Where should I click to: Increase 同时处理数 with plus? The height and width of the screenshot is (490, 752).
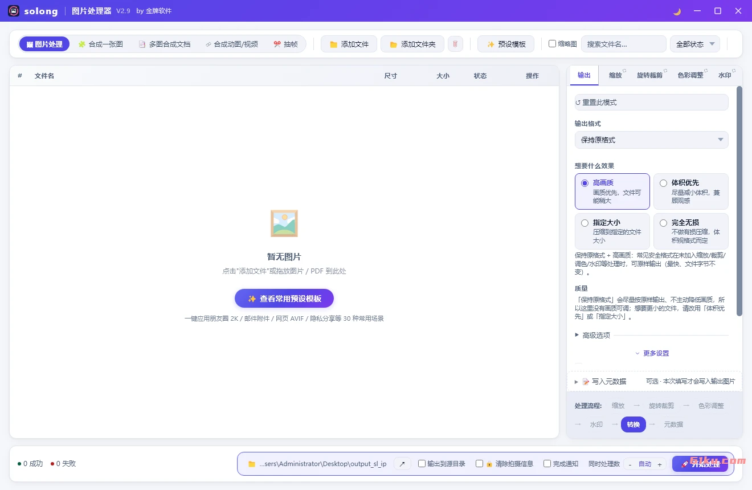(x=660, y=464)
